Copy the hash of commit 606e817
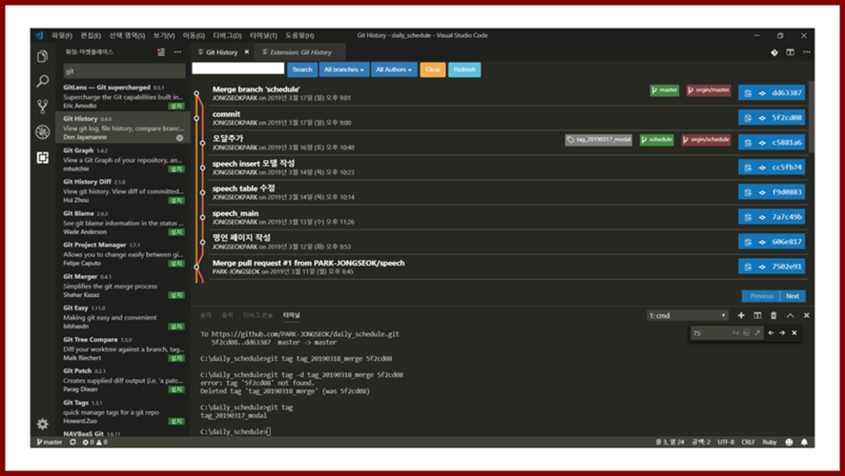This screenshot has width=845, height=476. click(x=748, y=242)
